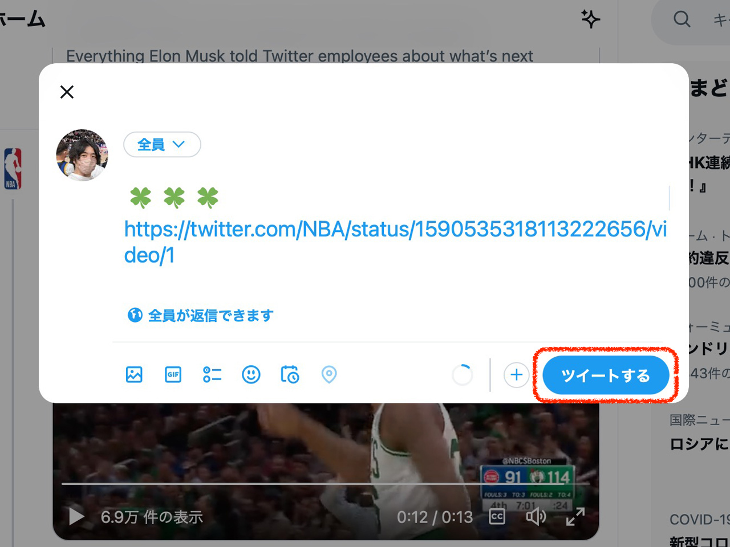
Task: Toggle closed captions on the video
Action: click(497, 517)
